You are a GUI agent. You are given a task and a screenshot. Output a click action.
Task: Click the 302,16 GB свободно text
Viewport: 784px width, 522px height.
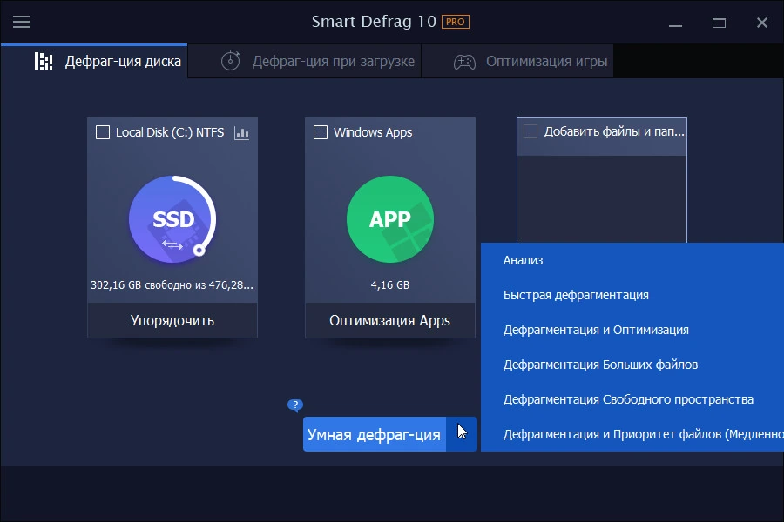(x=172, y=285)
